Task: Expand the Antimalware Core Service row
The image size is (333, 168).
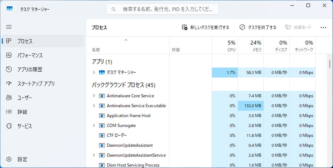Action: point(94,96)
